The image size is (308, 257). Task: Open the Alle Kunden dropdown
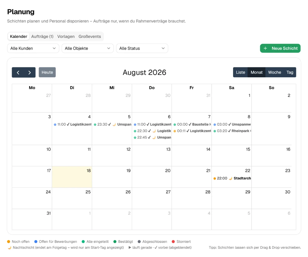pos(33,48)
